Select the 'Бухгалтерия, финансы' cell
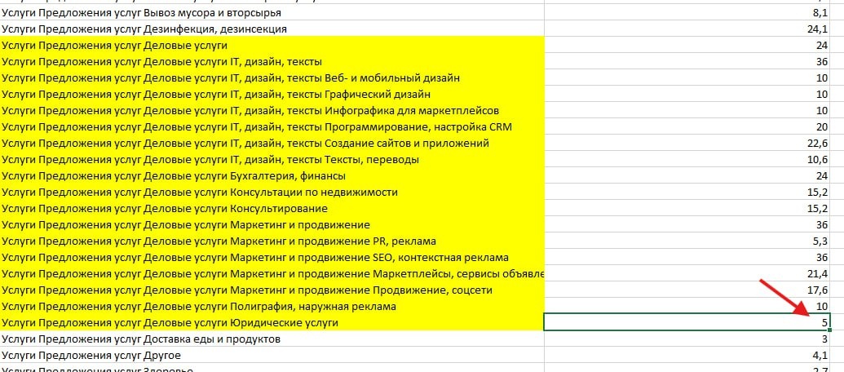The image size is (844, 372). point(272,176)
